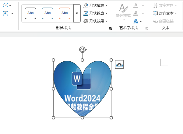Open the text effects dropdown arrow

coord(141,21)
